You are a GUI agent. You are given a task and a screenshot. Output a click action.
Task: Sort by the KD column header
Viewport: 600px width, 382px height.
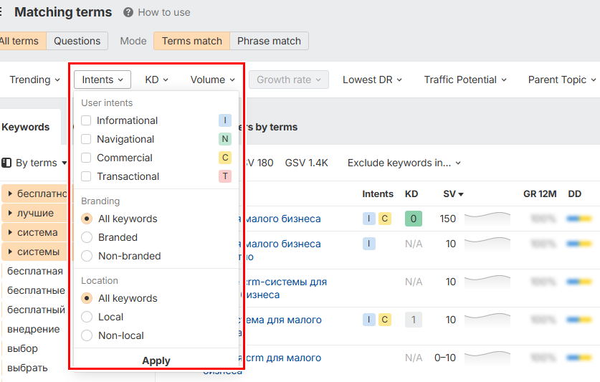pyautogui.click(x=411, y=194)
